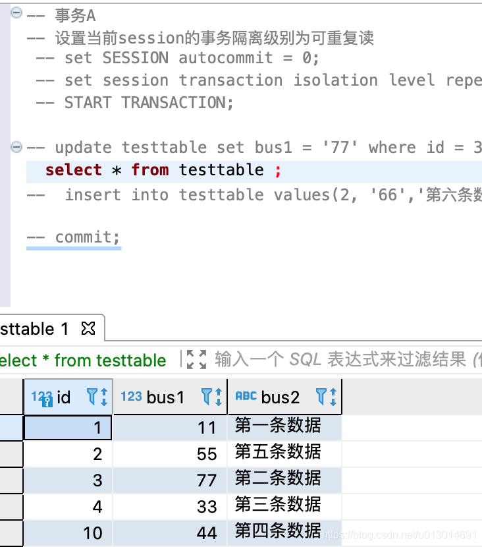This screenshot has height=547, width=482.
Task: Click the id column header
Action: tap(68, 397)
